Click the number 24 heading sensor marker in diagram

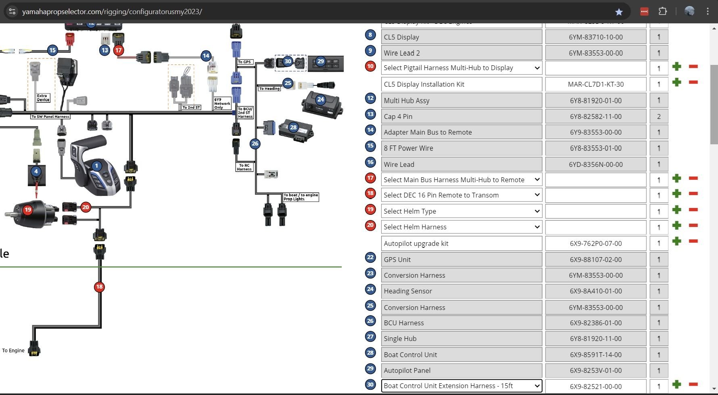[x=321, y=99]
